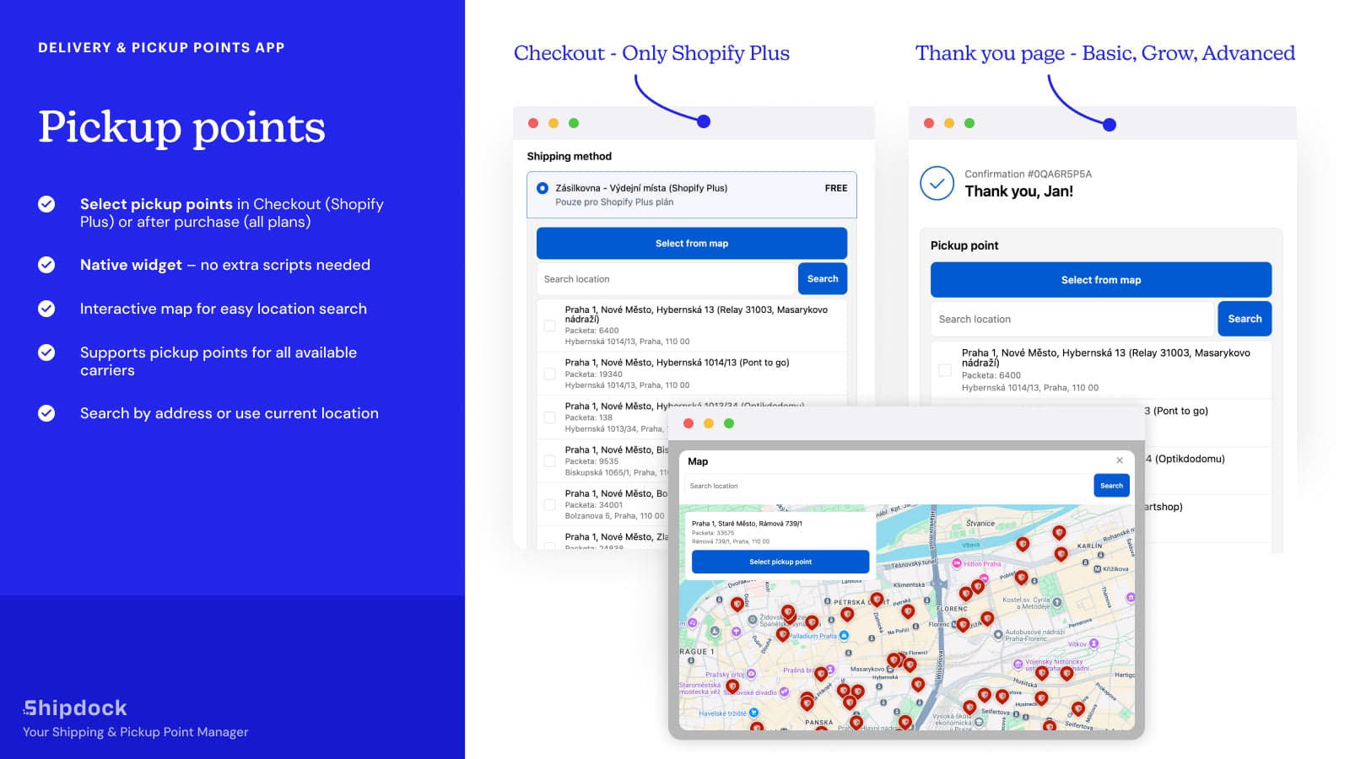The image size is (1350, 759).
Task: Click the Shipdock logo in bottom left
Action: (74, 708)
